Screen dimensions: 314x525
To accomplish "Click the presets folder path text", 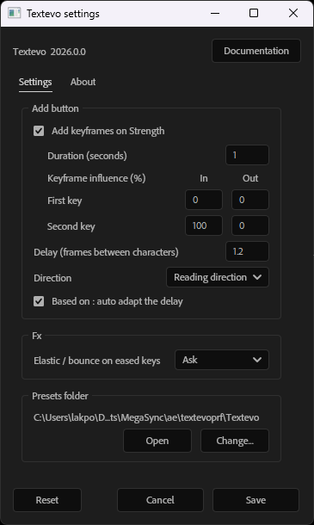I will [146, 417].
